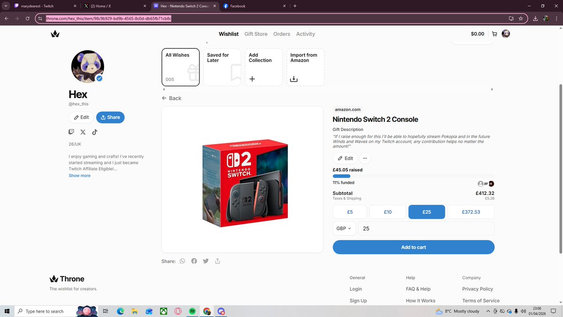Image resolution: width=563 pixels, height=317 pixels.
Task: Select the £10 contribution amount
Action: 388,212
